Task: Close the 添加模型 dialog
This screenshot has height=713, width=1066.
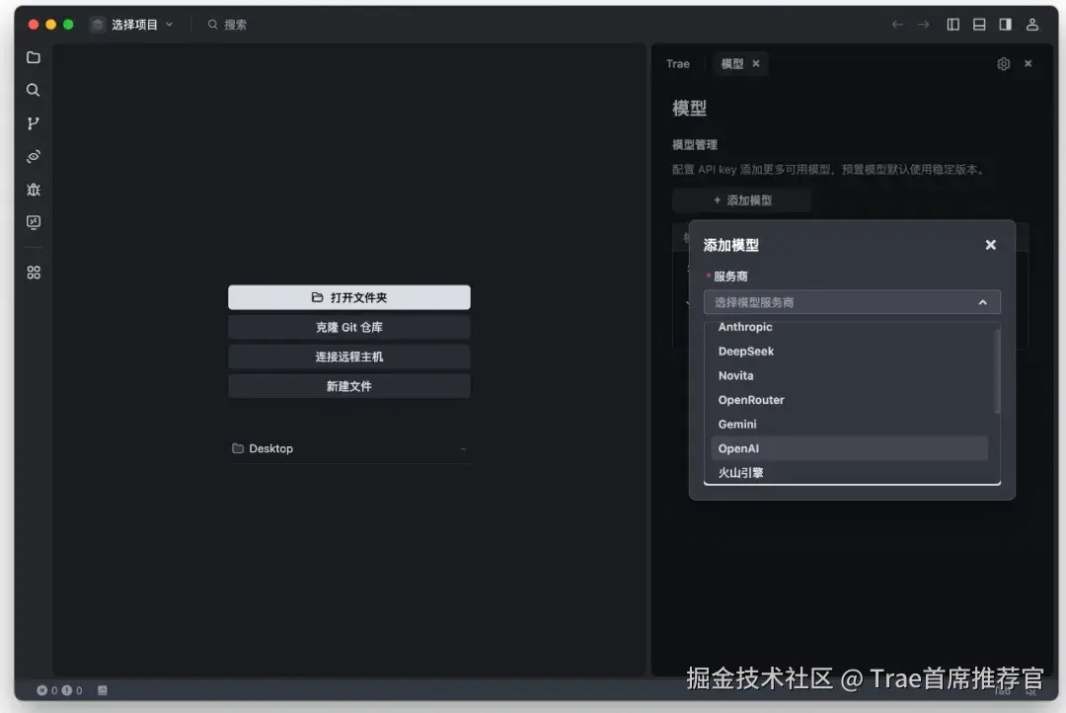Action: tap(991, 245)
